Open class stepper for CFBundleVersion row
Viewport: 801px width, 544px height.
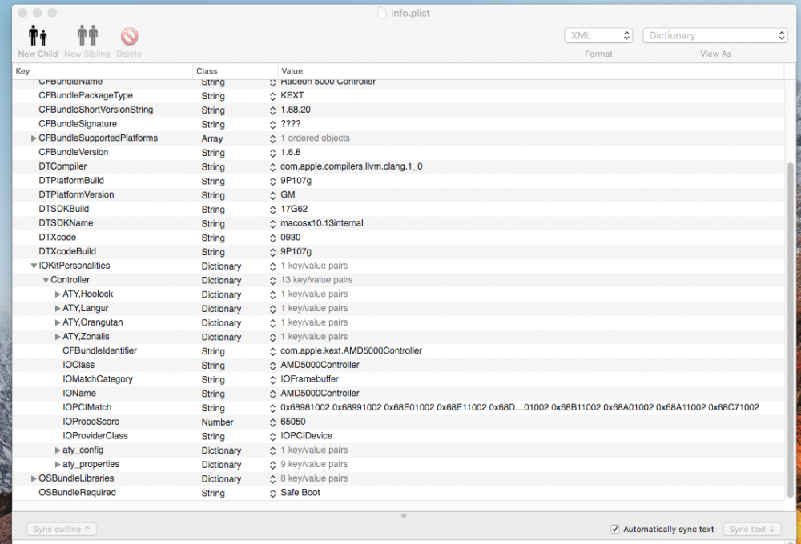point(272,153)
